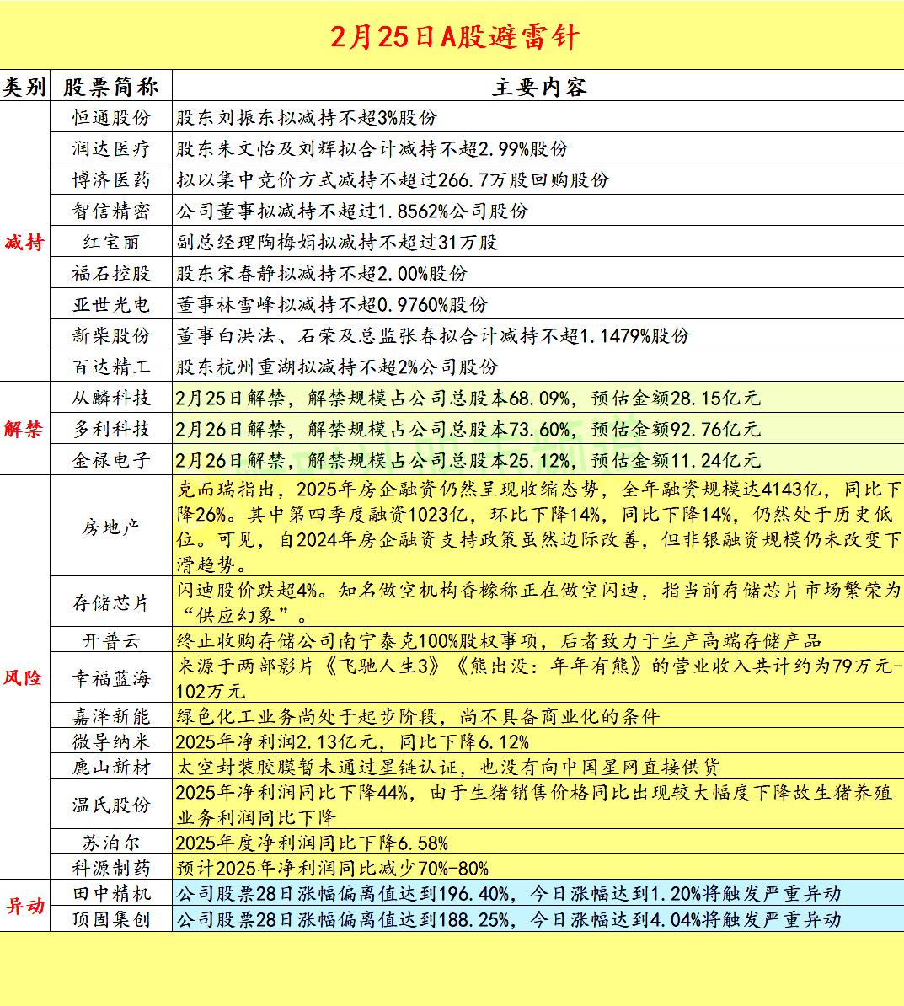The width and height of the screenshot is (904, 1006).
Task: Click the 温氏股份 stock name
Action: point(113,805)
